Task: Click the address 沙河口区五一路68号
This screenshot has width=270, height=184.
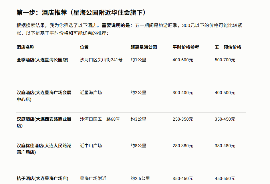Action: pyautogui.click(x=100, y=119)
